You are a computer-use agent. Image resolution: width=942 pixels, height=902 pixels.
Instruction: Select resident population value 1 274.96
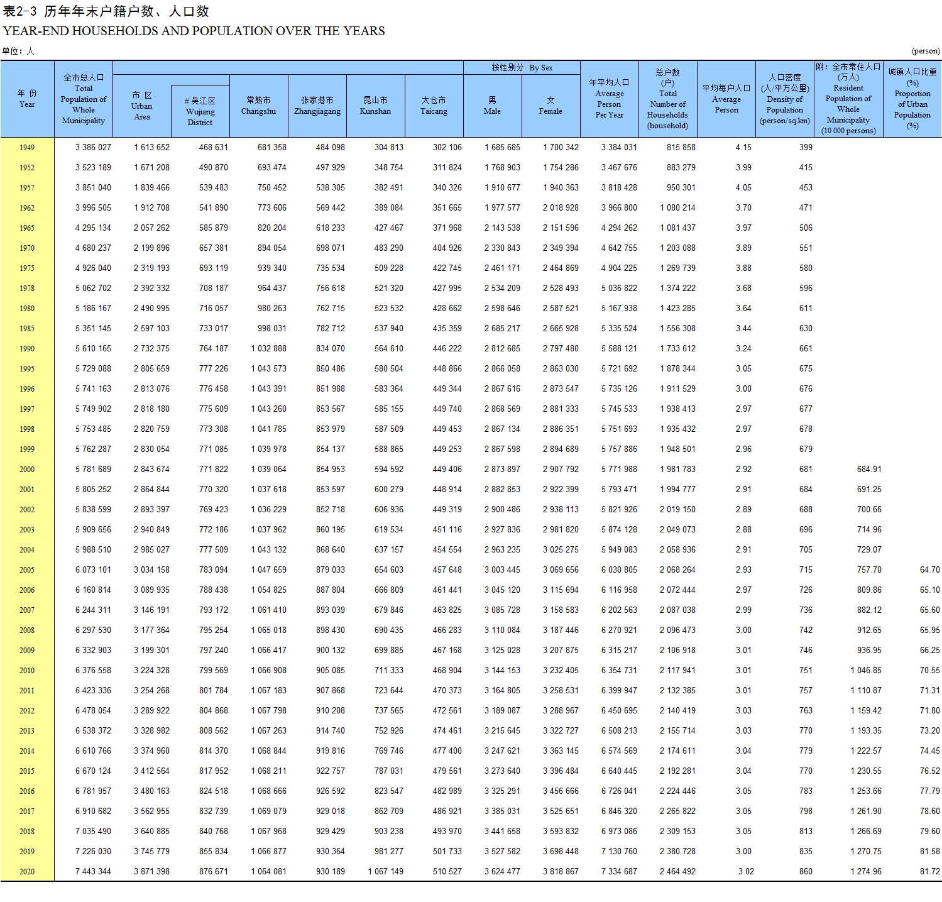click(x=866, y=871)
